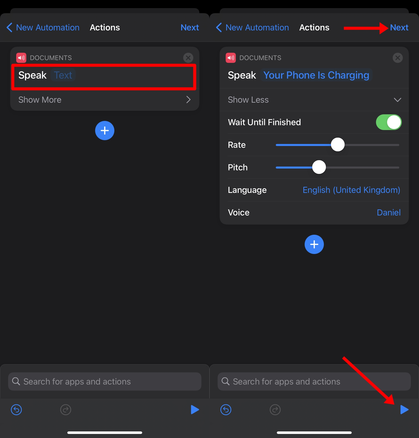This screenshot has height=438, width=419.
Task: Open the Language selector showing English (United Kingdom)
Action: (x=351, y=190)
